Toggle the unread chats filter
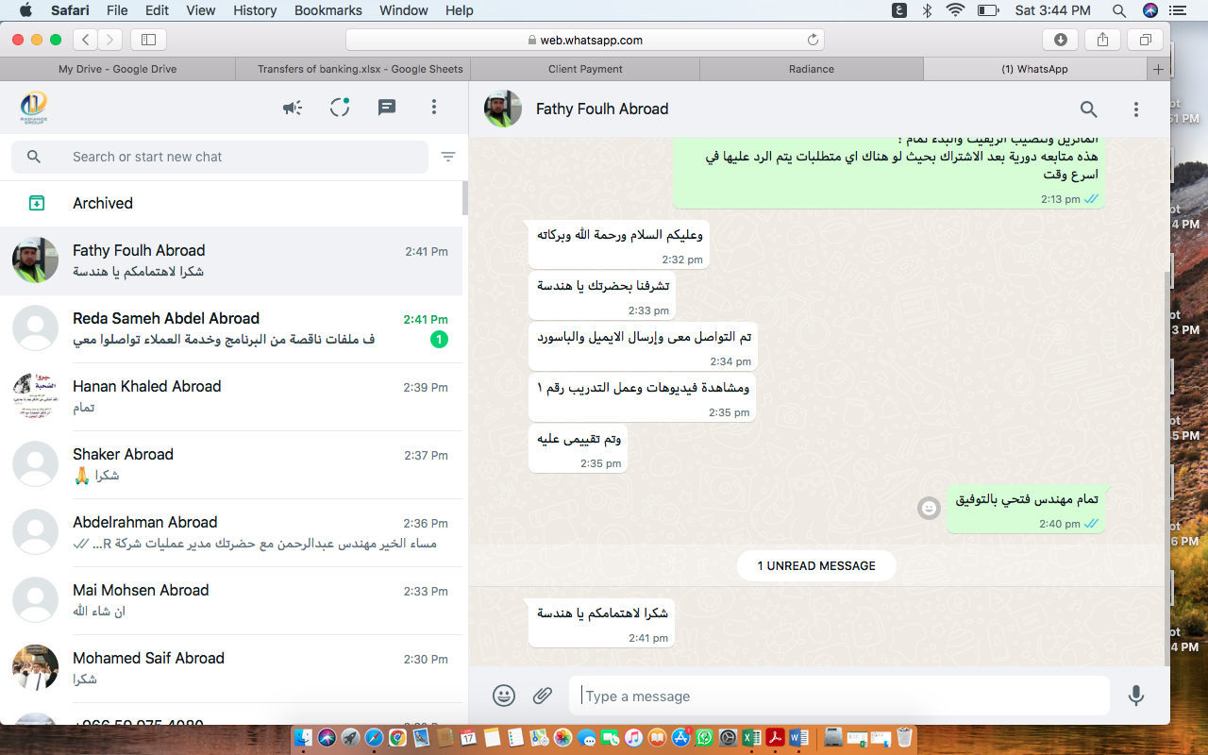Viewport: 1208px width, 755px height. pyautogui.click(x=448, y=157)
